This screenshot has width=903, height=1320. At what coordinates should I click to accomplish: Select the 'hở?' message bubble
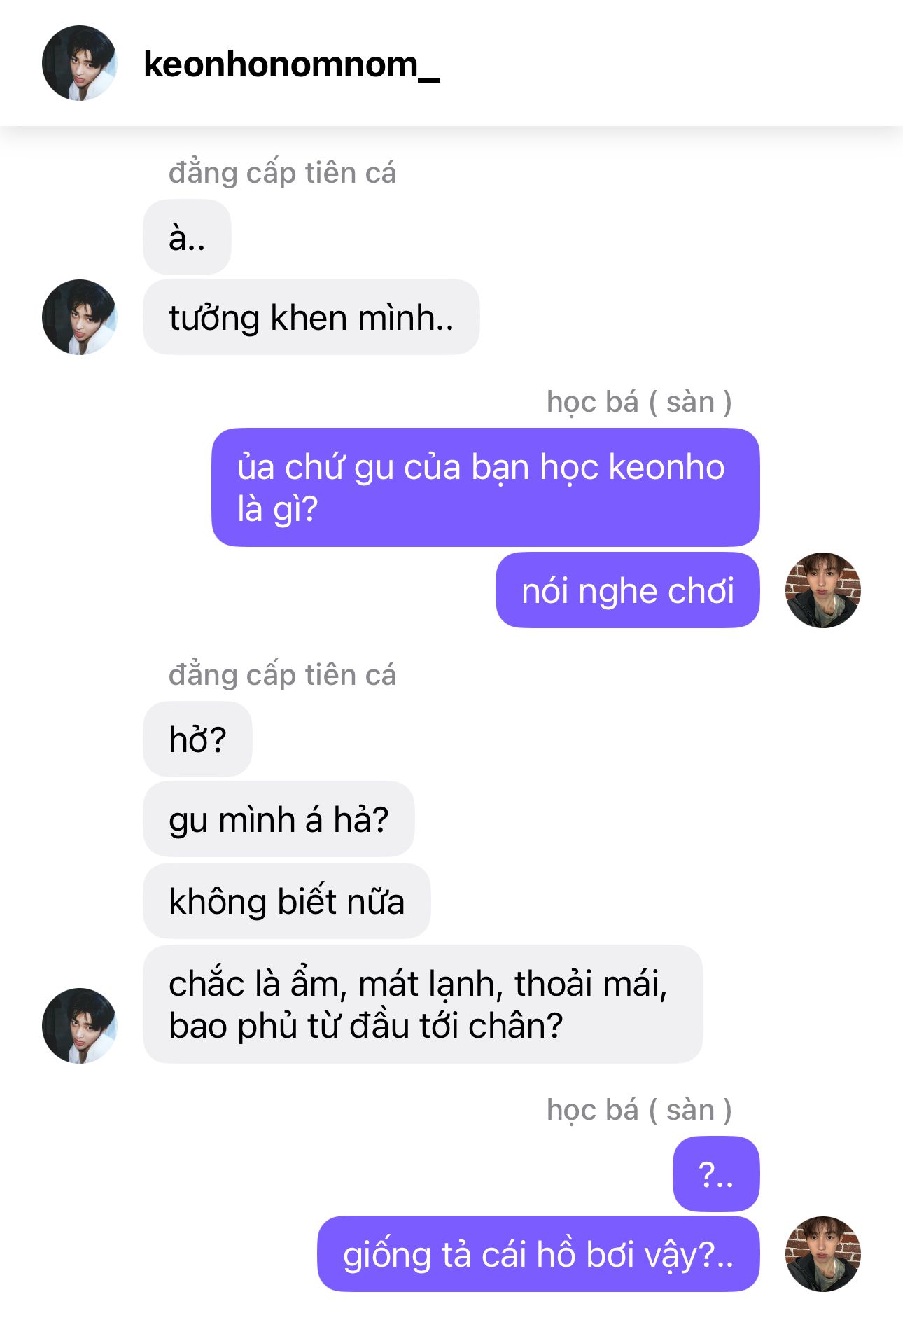(x=197, y=739)
